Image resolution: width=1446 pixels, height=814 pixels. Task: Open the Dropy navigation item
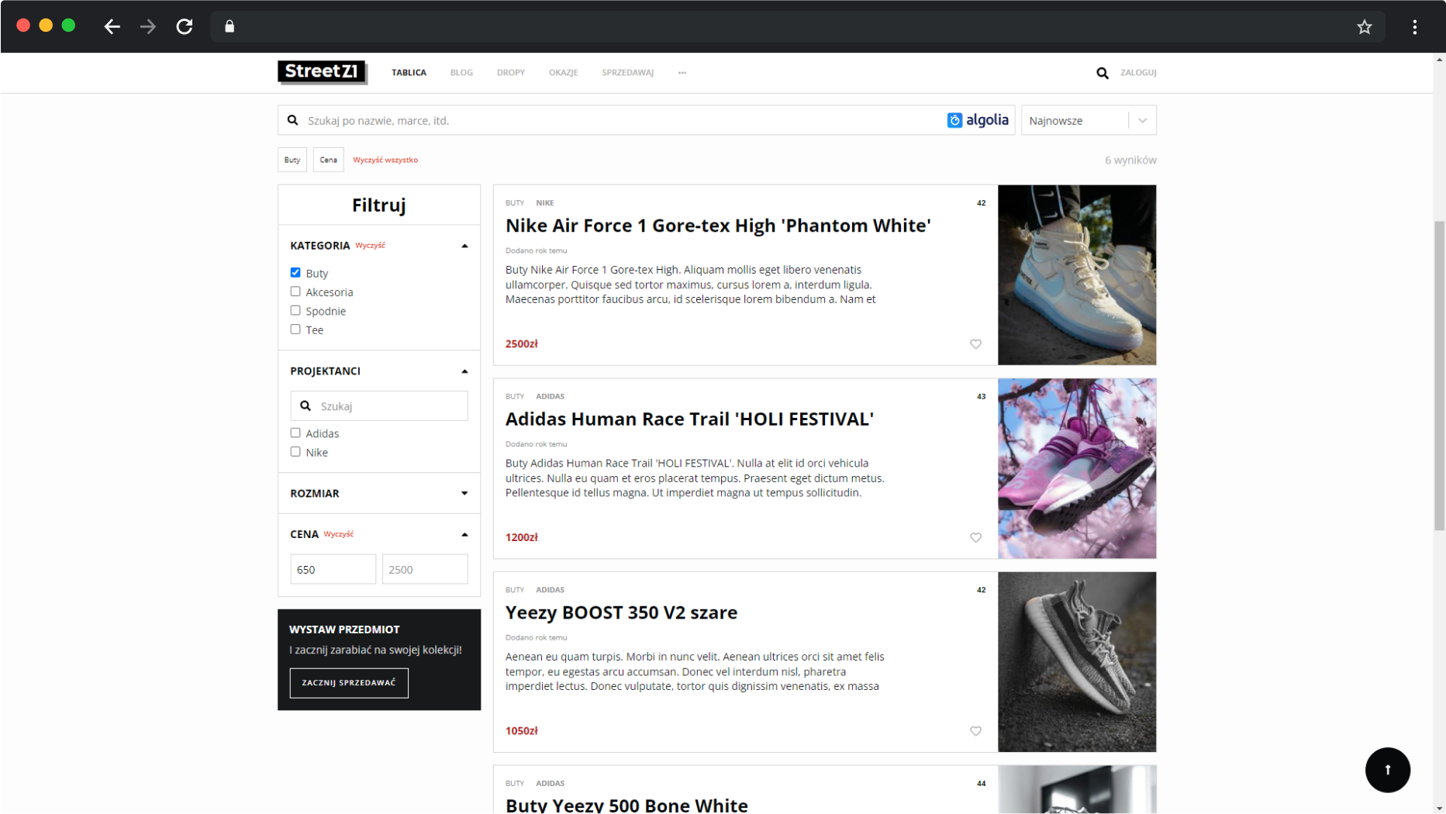(x=510, y=73)
